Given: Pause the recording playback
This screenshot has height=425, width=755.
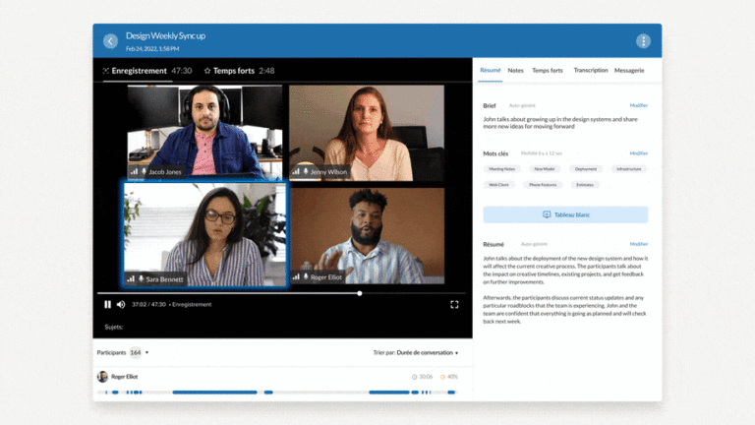Looking at the screenshot, I should coord(107,304).
